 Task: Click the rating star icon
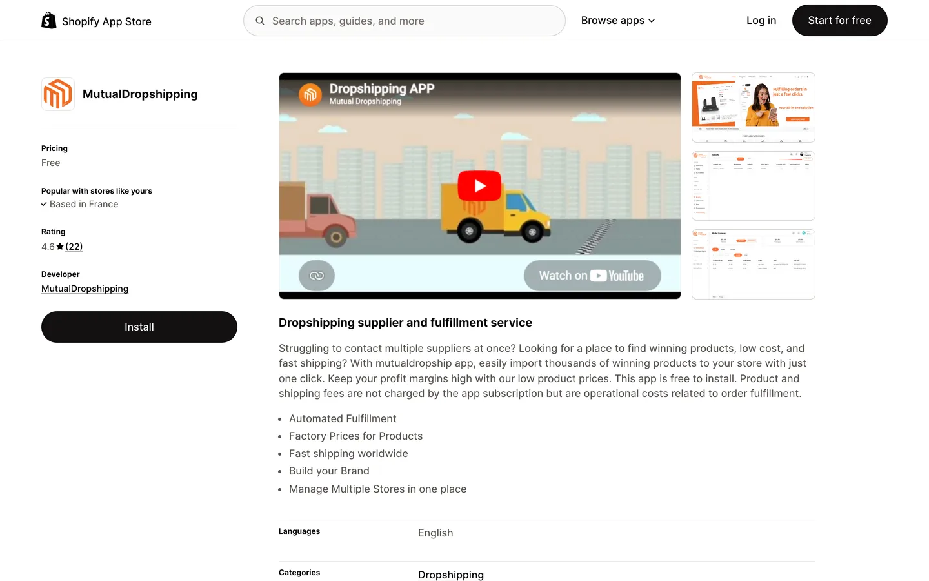(60, 247)
